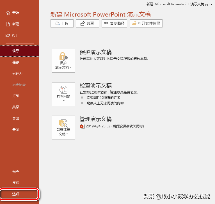Click the 管理演示文稿 heading text

pos(96,119)
